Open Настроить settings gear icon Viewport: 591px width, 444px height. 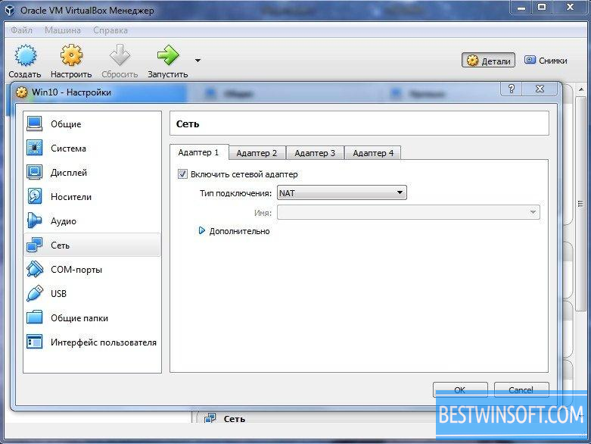[71, 55]
